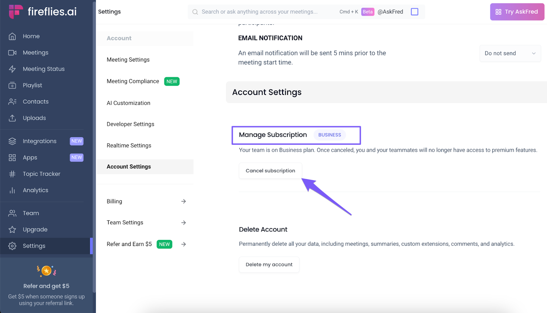Go to Meeting Status in sidebar

[44, 69]
